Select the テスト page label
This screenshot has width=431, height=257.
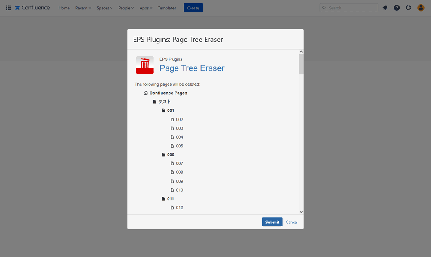point(164,102)
